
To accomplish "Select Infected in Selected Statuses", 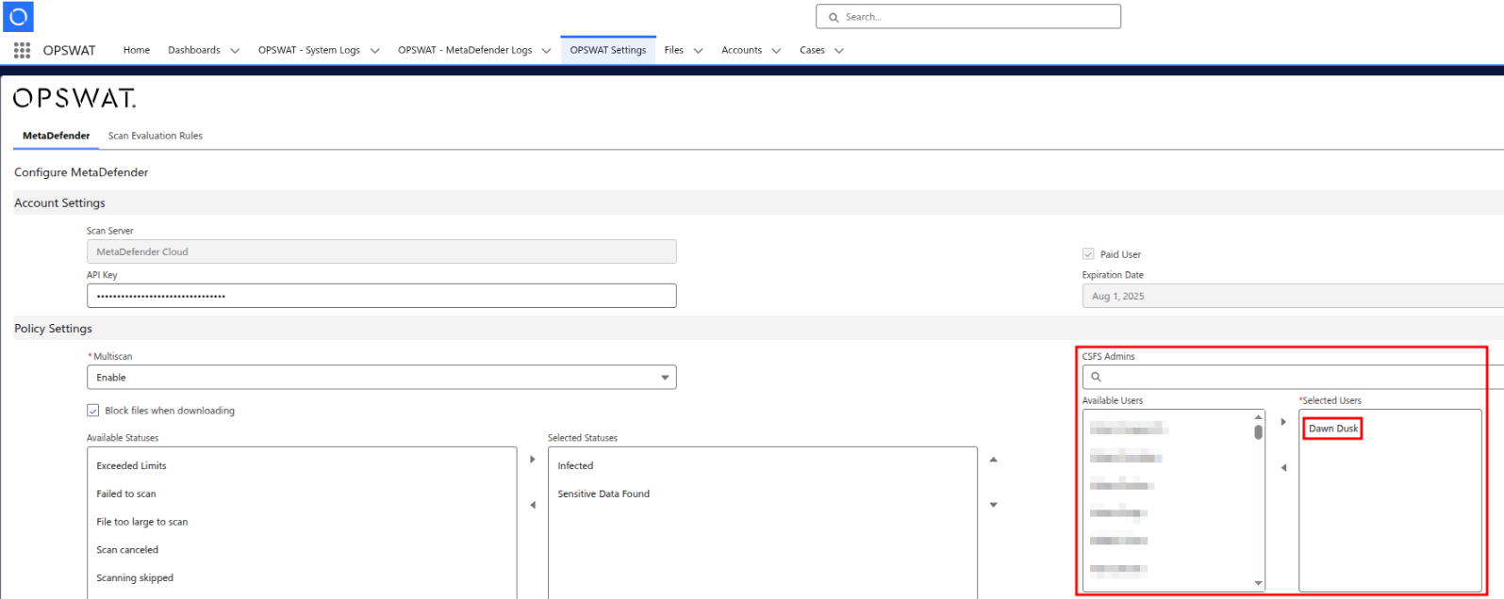I will coord(575,466).
